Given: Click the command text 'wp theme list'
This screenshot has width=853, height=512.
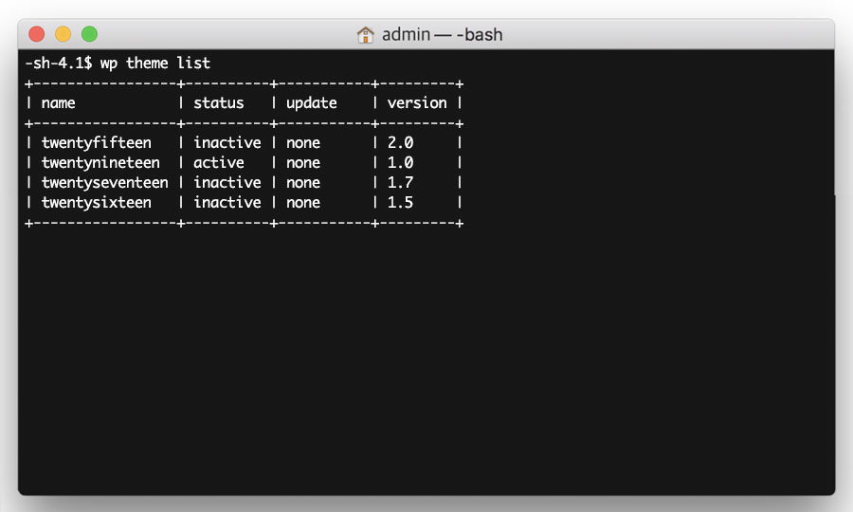Looking at the screenshot, I should tap(155, 64).
